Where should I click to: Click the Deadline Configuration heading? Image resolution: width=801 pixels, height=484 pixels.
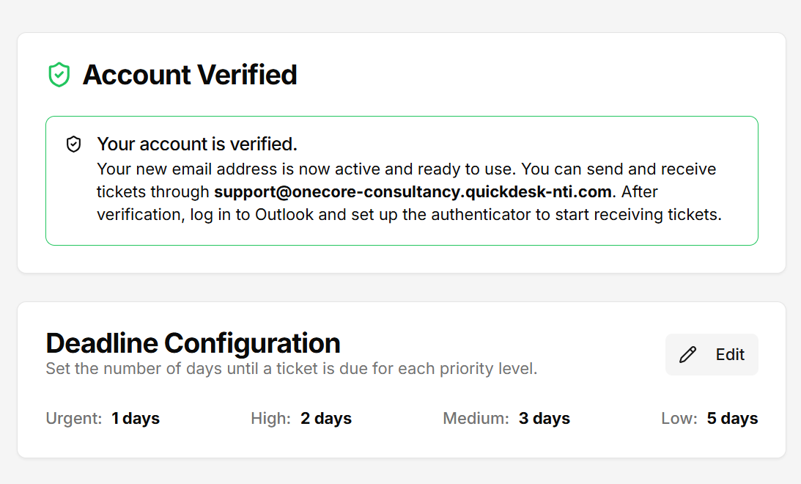coord(193,343)
